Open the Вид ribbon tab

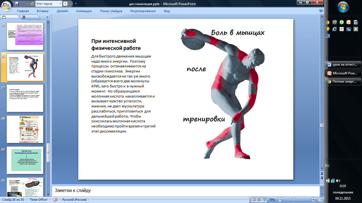(x=167, y=11)
